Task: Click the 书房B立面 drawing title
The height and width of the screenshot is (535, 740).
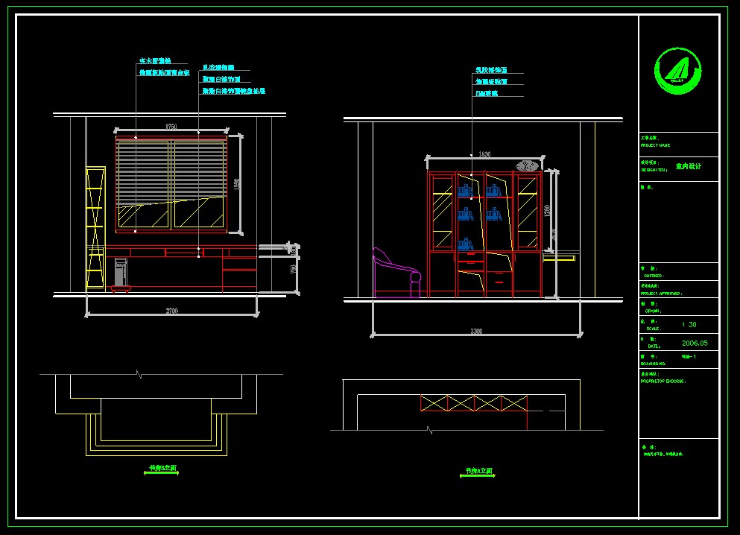Action: point(162,468)
